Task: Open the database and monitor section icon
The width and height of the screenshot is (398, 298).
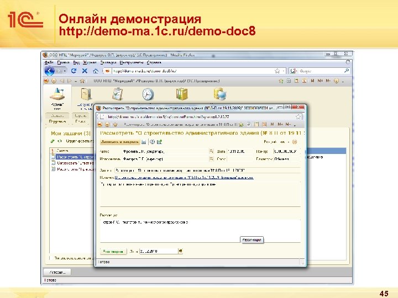Action: 220,94
